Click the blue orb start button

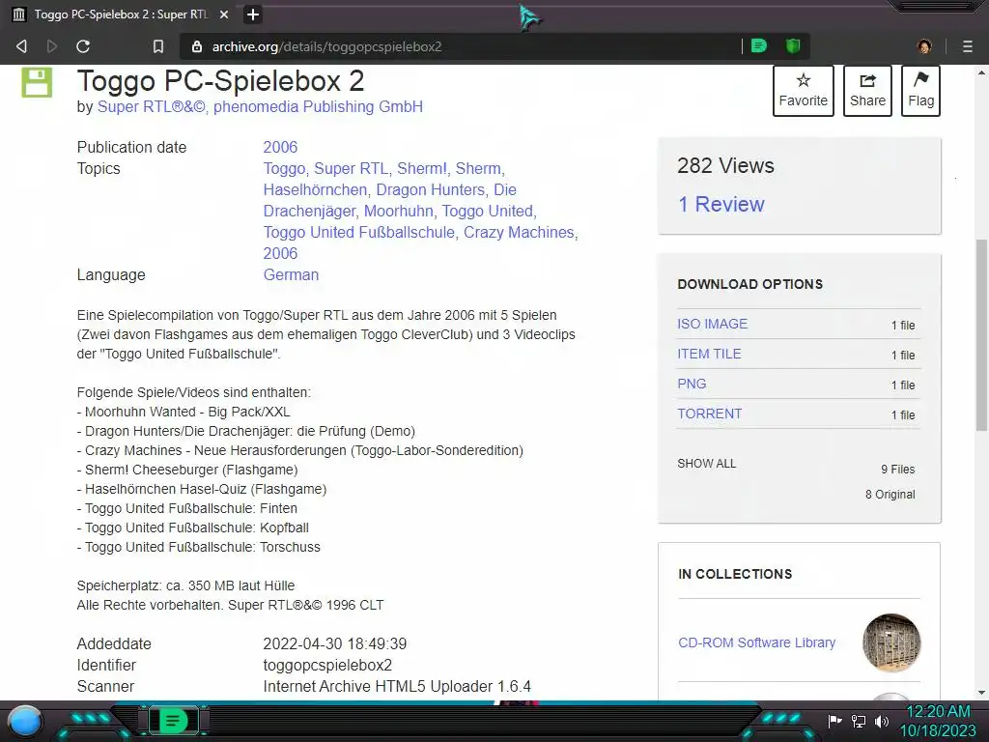pos(25,721)
